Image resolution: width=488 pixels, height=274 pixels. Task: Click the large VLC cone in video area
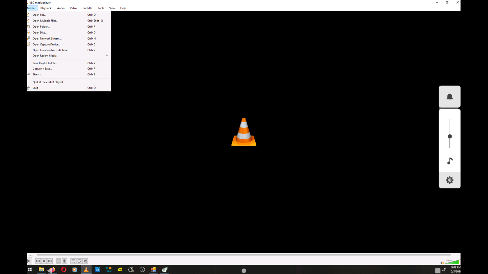click(244, 132)
